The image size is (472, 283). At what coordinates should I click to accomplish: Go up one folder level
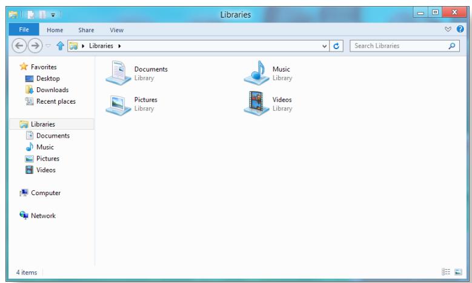click(x=60, y=46)
